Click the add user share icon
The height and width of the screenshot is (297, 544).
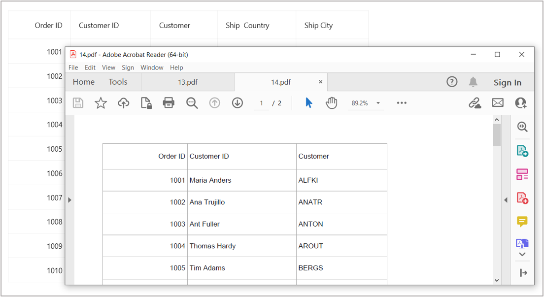point(521,103)
